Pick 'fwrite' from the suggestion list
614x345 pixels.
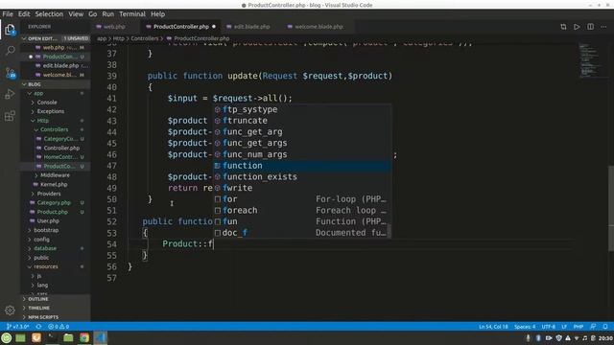point(302,188)
